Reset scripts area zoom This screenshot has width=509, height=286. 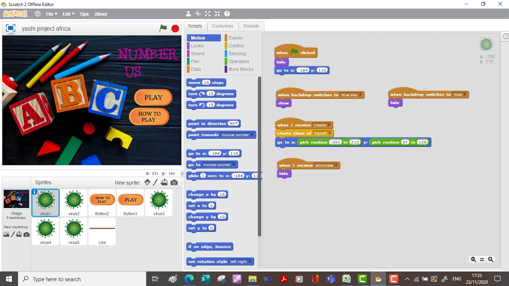482,259
